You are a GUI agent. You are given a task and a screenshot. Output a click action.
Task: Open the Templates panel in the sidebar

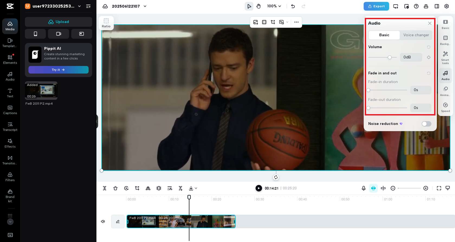pyautogui.click(x=10, y=43)
